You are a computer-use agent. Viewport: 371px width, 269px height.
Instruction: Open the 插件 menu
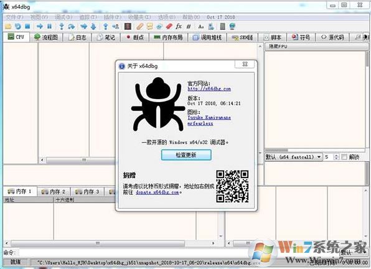pos(113,17)
